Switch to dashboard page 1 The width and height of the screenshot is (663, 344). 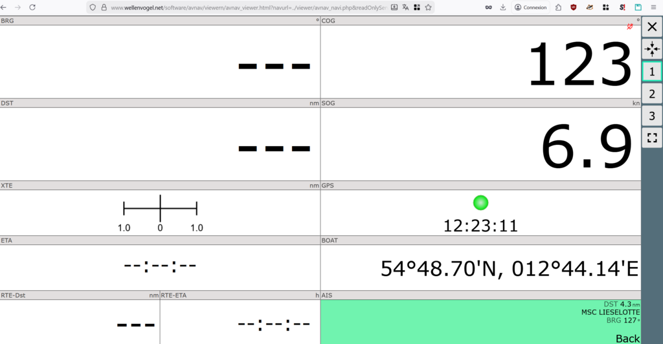[x=652, y=72]
